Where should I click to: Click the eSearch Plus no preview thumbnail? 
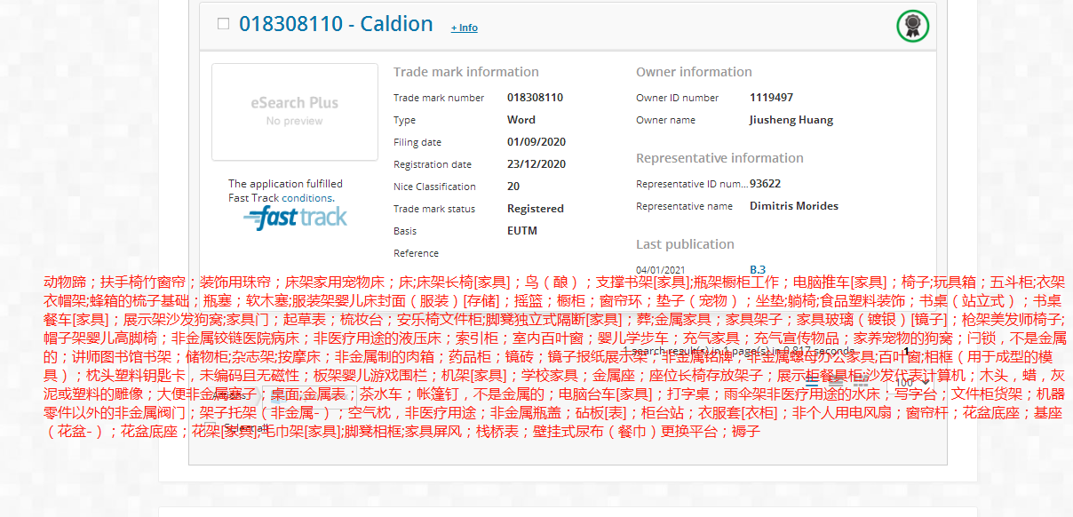(x=295, y=112)
